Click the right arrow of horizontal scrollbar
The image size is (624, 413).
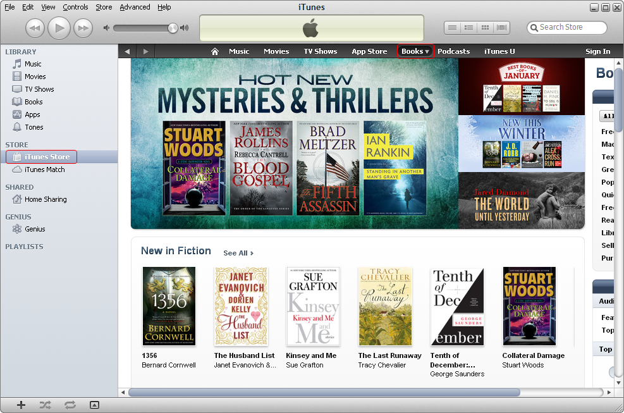tap(609, 392)
